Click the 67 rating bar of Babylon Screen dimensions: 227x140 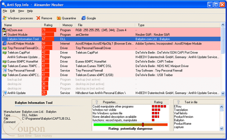(48, 39)
